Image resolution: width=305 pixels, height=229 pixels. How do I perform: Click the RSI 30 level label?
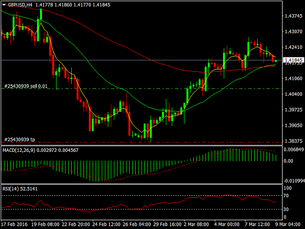286,209
